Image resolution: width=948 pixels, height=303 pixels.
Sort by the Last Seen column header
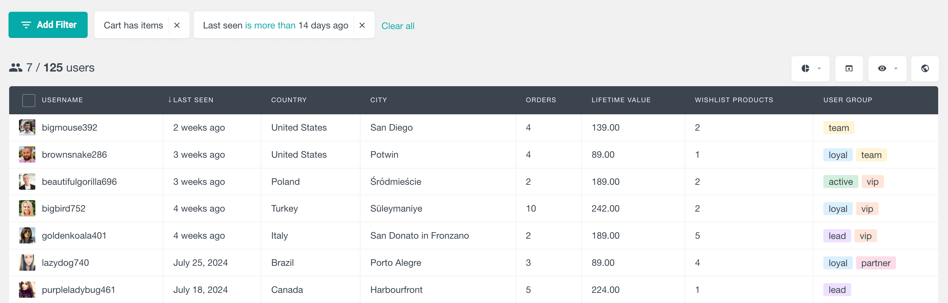(x=193, y=100)
